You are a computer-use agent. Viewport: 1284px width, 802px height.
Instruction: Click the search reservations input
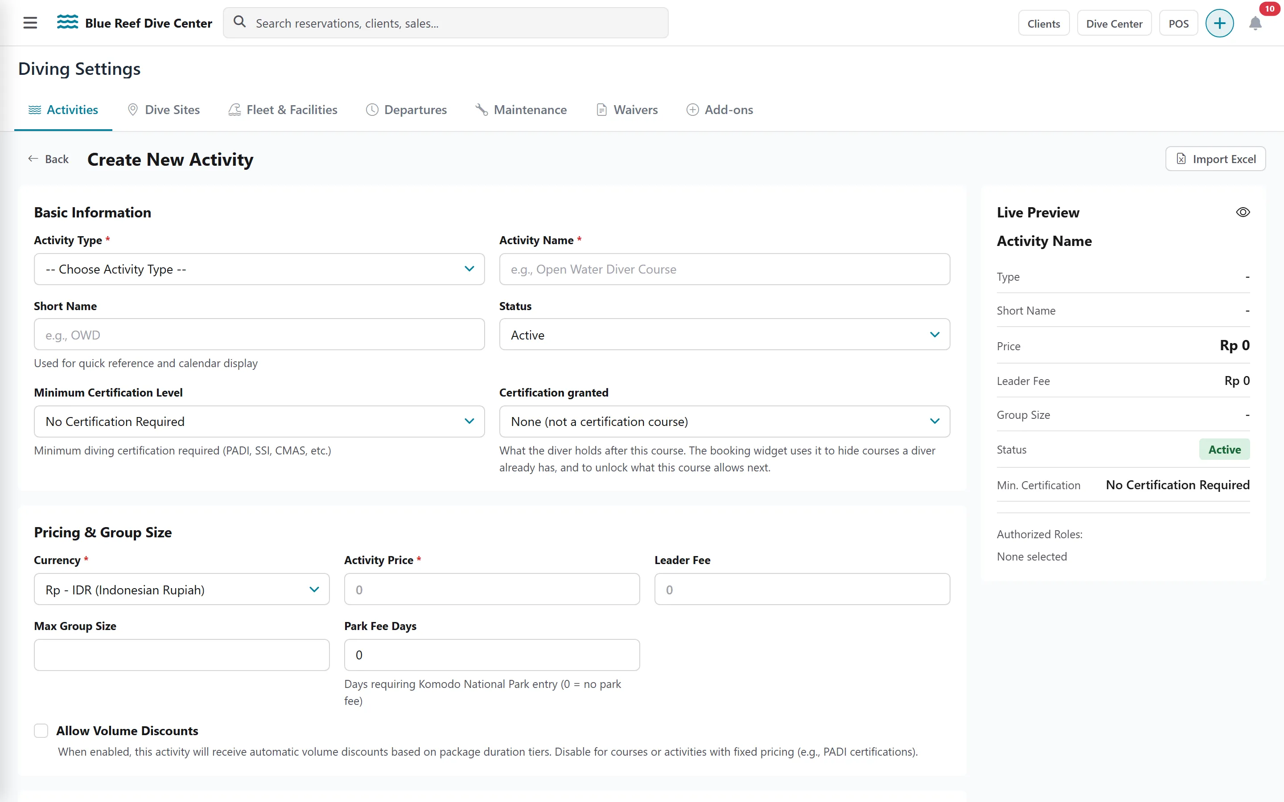point(446,23)
